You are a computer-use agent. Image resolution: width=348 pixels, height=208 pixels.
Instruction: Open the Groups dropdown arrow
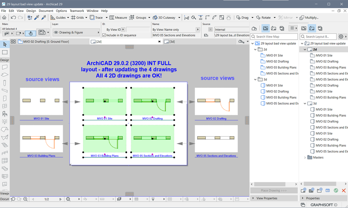(149, 17)
